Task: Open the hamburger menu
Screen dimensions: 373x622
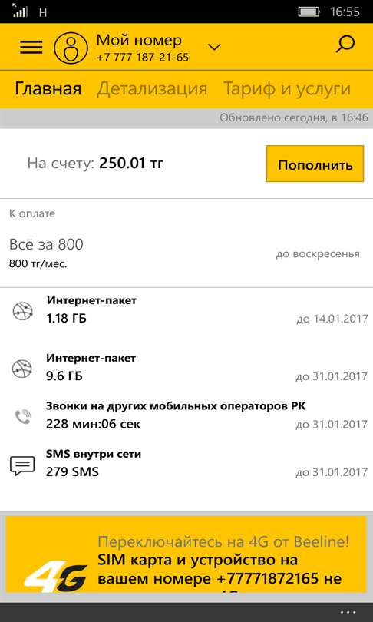Action: tap(31, 47)
